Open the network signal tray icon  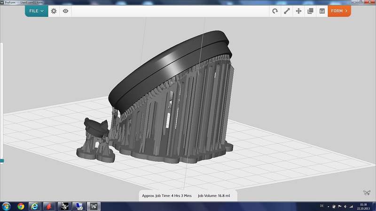coord(351,206)
